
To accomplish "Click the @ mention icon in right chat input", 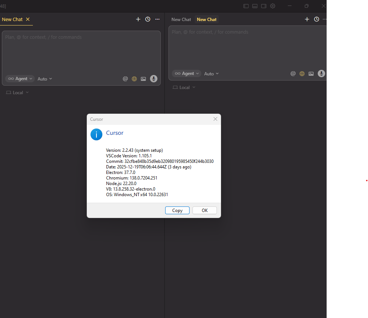I will pos(293,74).
